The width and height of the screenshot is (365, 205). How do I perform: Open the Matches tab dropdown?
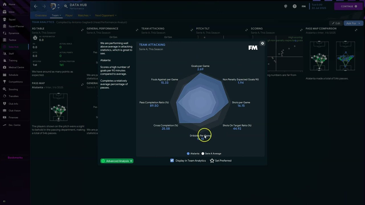pos(84,15)
